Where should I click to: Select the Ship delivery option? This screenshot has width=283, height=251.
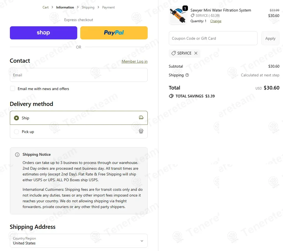(x=79, y=118)
